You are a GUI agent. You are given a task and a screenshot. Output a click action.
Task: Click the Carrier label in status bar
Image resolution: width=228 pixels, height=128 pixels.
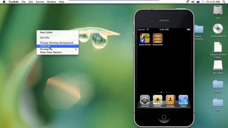tap(141, 30)
